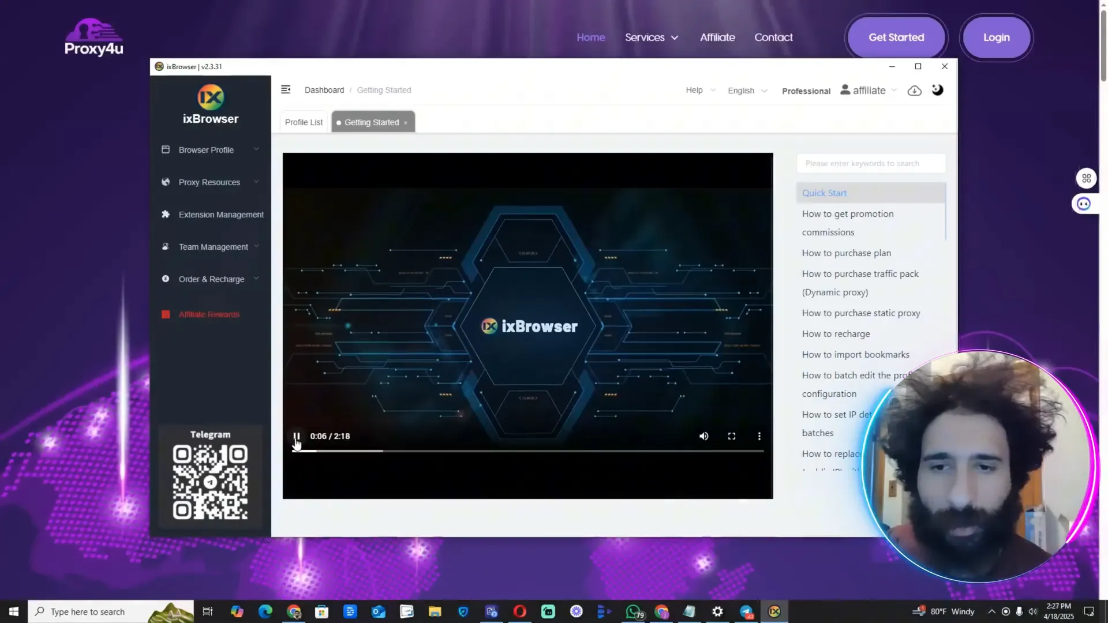This screenshot has height=623, width=1108.
Task: Click the Proxy Resources globe icon
Action: 166,182
